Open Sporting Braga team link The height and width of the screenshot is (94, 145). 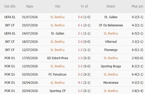click(x=111, y=66)
